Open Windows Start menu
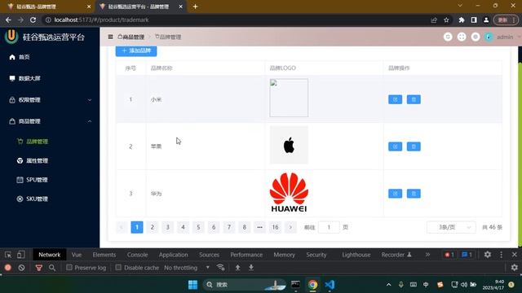Image resolution: width=522 pixels, height=293 pixels. pyautogui.click(x=192, y=285)
